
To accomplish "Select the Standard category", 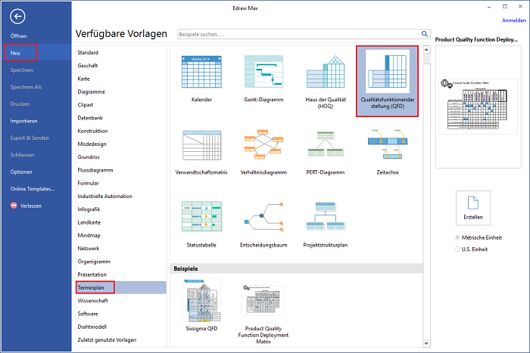I will pos(88,52).
